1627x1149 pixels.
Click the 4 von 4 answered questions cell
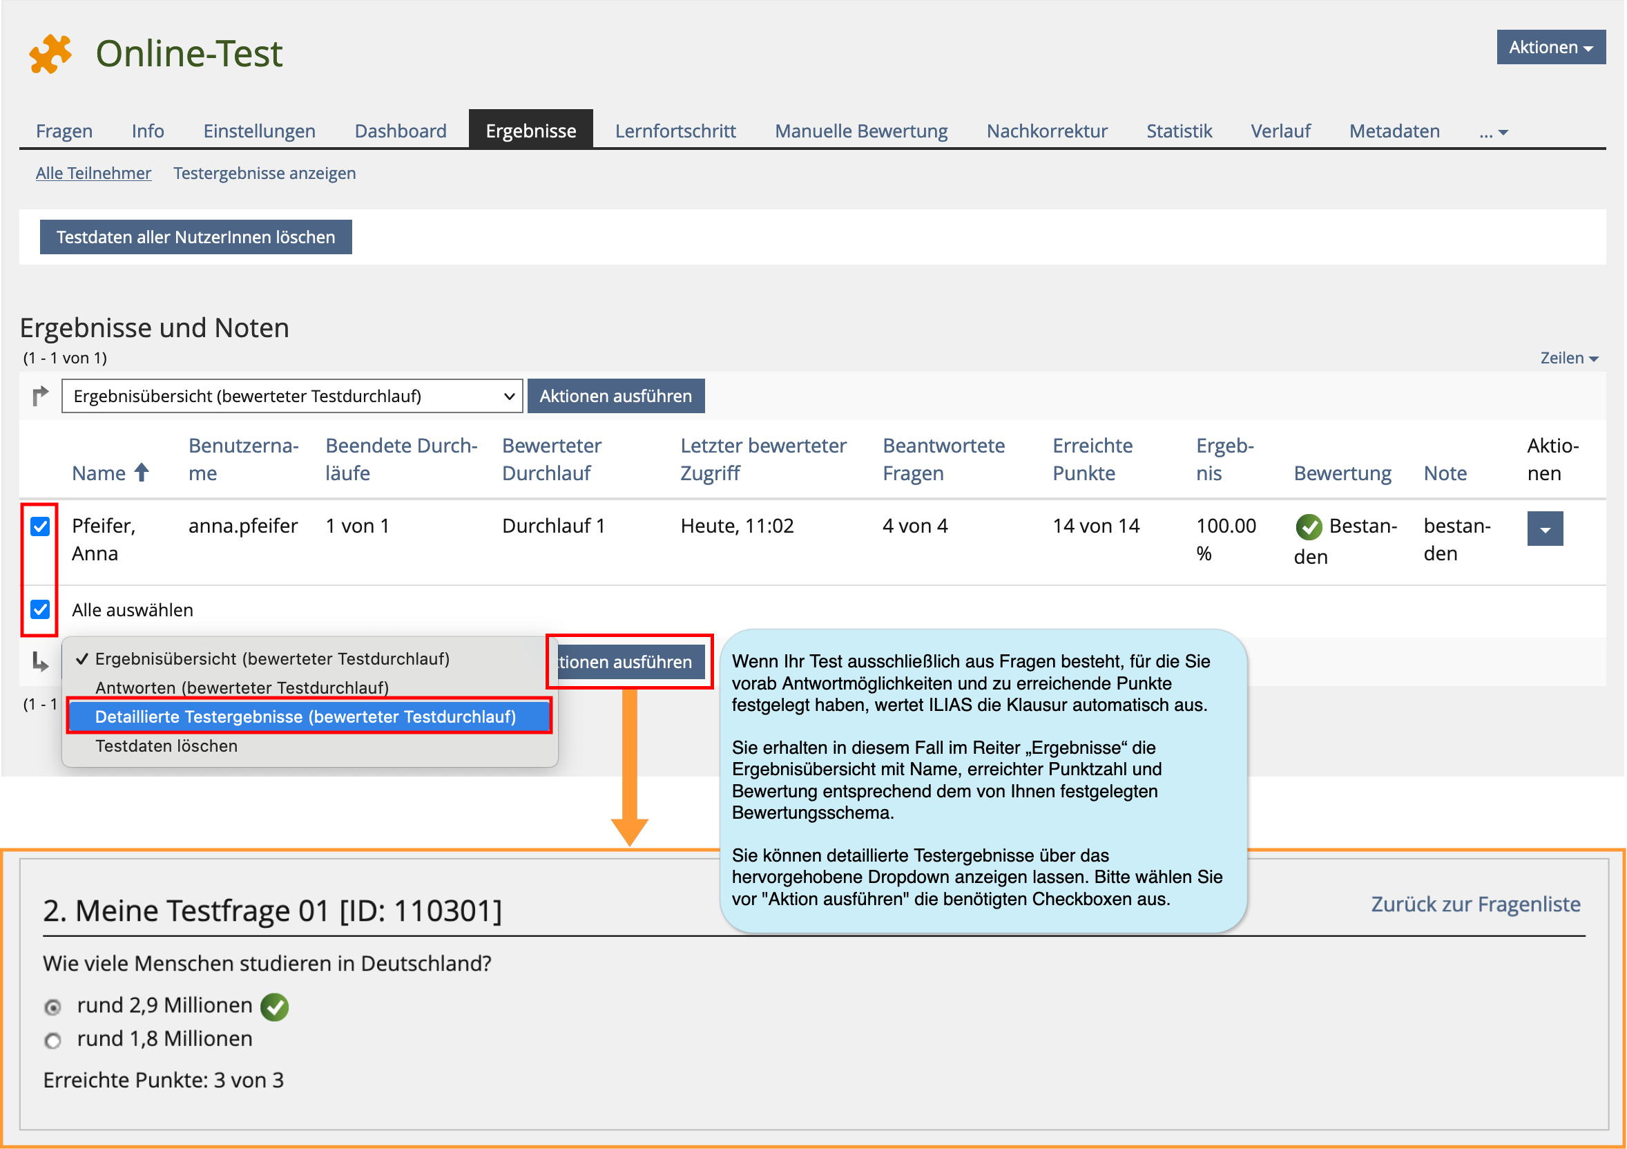click(x=915, y=526)
